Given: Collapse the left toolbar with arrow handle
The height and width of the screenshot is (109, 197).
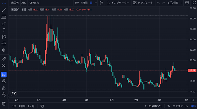Looking at the screenshot, I should click(x=8, y=97).
